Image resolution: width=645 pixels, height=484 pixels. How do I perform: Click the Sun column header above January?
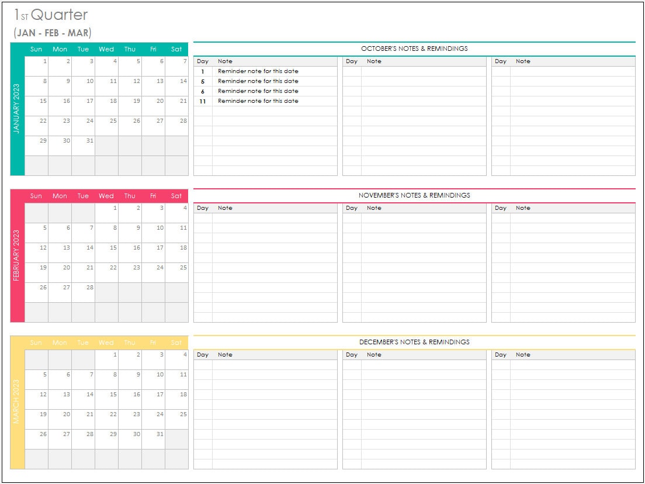36,49
